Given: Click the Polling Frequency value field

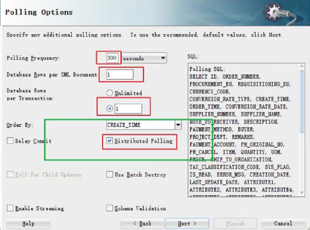Looking at the screenshot, I should click(112, 58).
